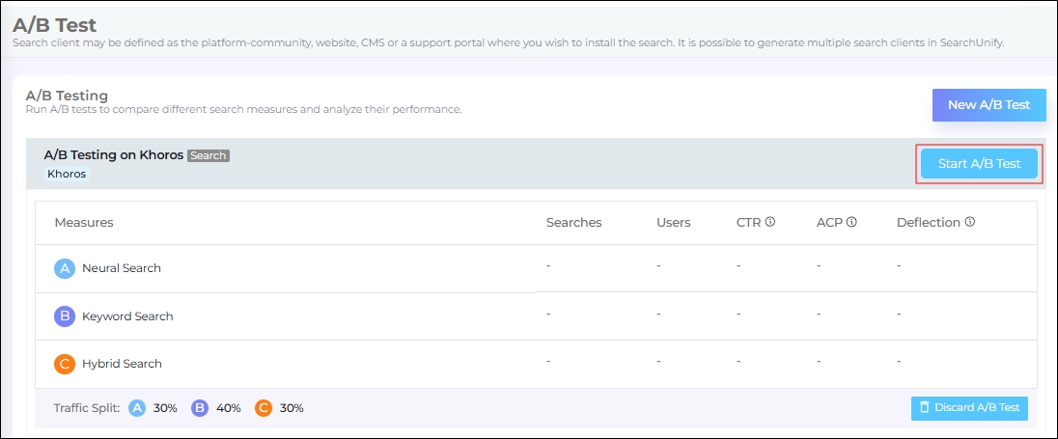Discard the A/B Test
This screenshot has width=1058, height=439.
pyautogui.click(x=969, y=408)
